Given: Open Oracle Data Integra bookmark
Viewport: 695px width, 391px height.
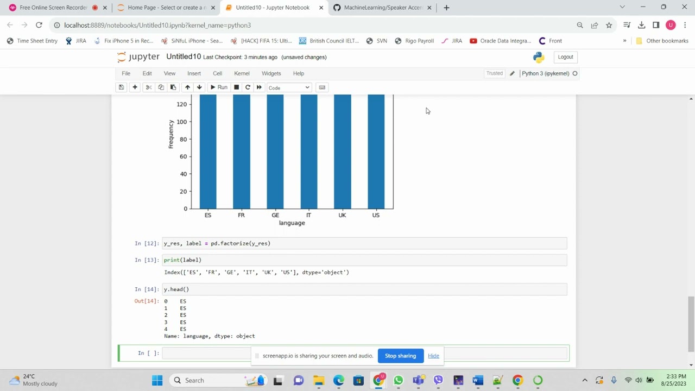Looking at the screenshot, I should (500, 41).
